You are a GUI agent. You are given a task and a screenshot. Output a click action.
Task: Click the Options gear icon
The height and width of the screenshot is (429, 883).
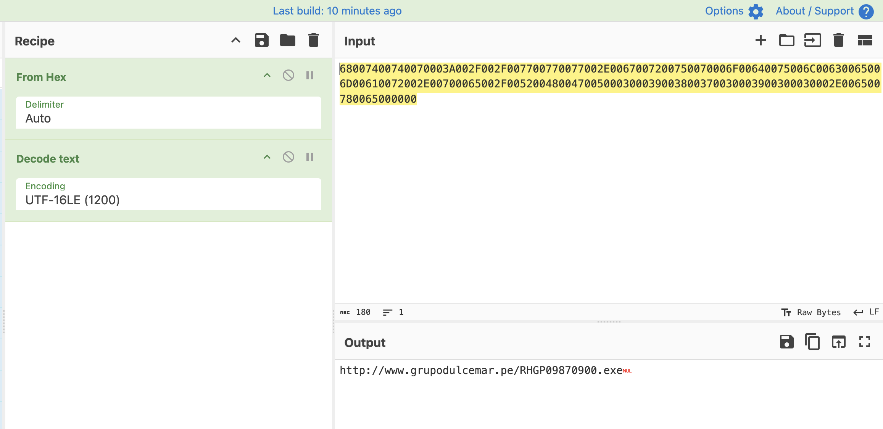[x=756, y=11]
